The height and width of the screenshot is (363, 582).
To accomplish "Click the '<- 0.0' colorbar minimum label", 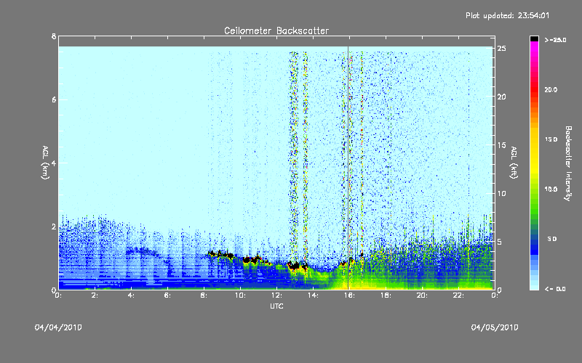I will click(x=555, y=289).
